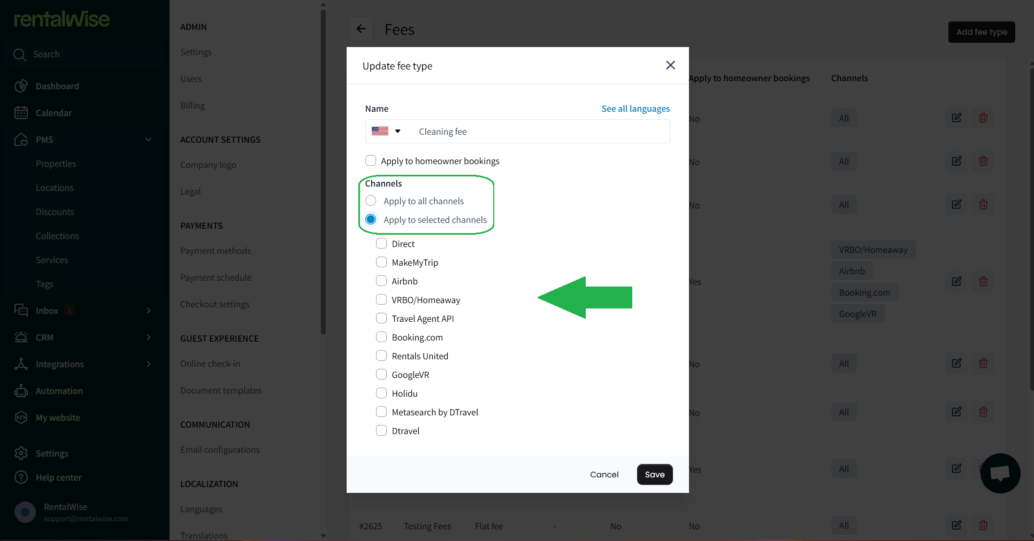1034x541 pixels.
Task: Open Properties under PMS
Action: tap(56, 164)
